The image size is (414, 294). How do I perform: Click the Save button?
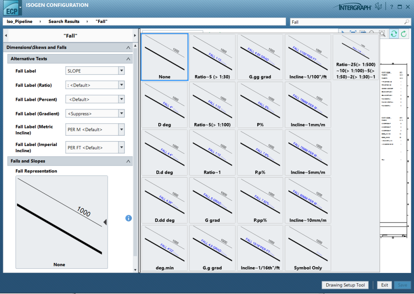402,285
